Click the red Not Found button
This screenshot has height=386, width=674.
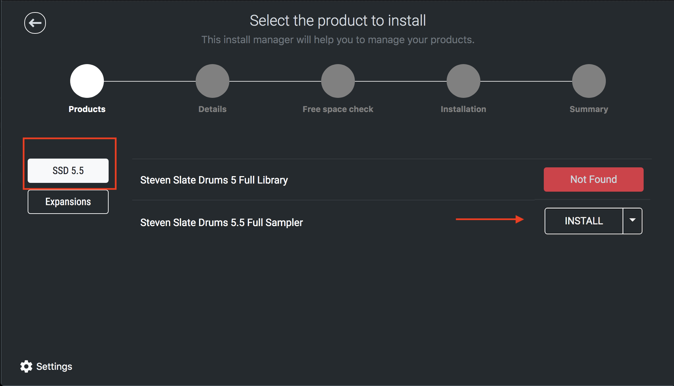click(593, 180)
